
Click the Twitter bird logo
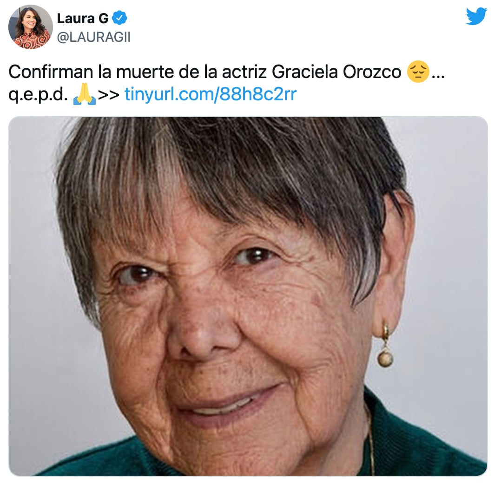point(476,16)
